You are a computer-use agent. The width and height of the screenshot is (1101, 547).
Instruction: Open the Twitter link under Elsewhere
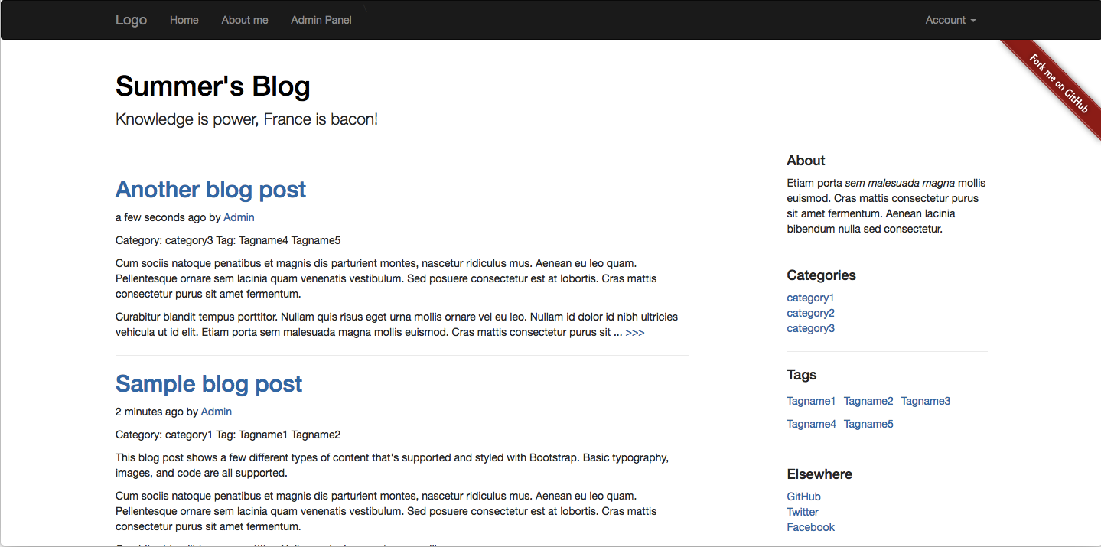point(802,512)
